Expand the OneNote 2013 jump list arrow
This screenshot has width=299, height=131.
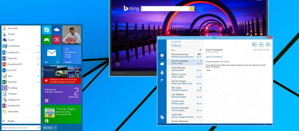(x=38, y=106)
